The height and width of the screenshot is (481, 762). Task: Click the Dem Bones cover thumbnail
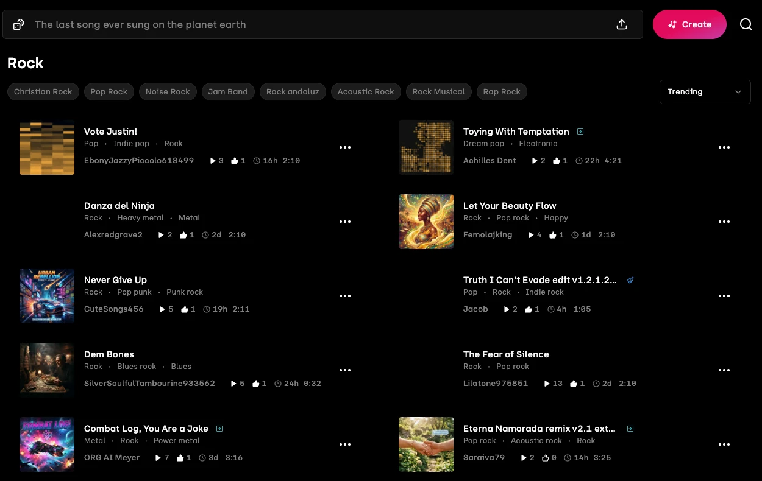[x=47, y=370]
